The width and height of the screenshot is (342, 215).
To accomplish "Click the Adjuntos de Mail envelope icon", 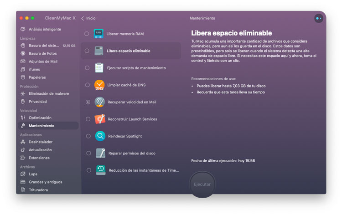I will tap(23, 61).
